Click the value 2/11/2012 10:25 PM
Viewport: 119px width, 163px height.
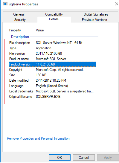click(x=51, y=80)
